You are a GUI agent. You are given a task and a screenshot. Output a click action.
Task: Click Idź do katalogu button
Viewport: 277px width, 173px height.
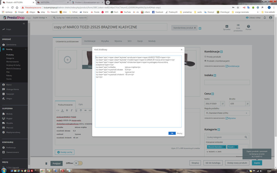click(x=213, y=163)
